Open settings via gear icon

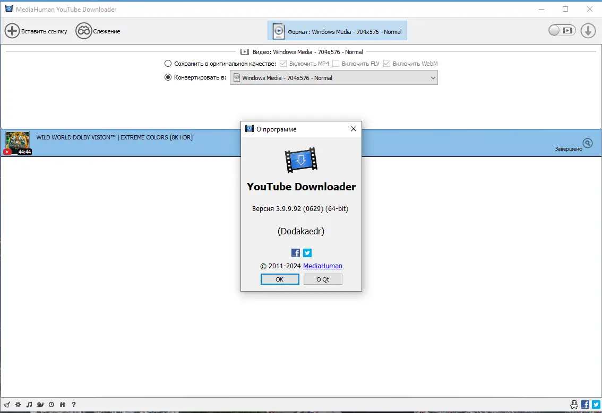[x=18, y=405]
